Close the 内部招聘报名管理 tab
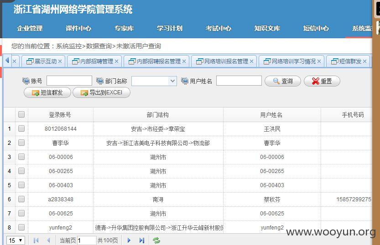 click(x=184, y=61)
